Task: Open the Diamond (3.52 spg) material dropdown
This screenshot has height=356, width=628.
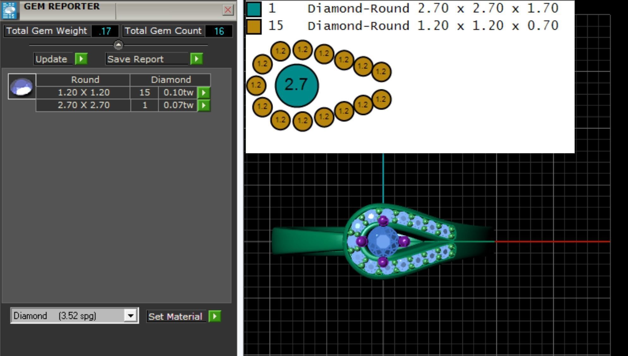Action: pyautogui.click(x=130, y=316)
